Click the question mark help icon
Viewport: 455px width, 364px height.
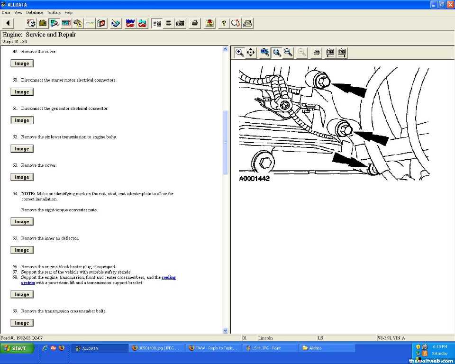[x=224, y=23]
